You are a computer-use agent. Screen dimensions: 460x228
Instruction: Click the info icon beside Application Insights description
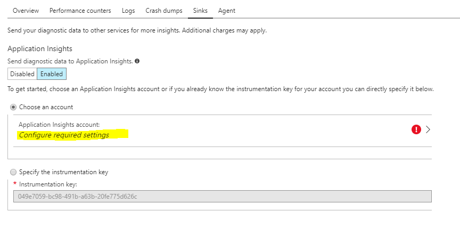pyautogui.click(x=137, y=61)
